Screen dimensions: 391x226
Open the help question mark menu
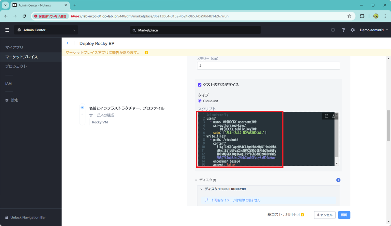pos(343,30)
